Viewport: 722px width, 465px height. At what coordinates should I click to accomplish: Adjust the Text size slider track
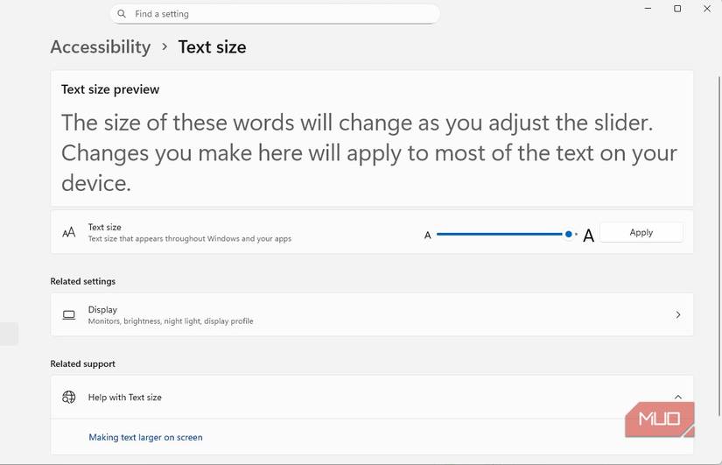click(x=507, y=234)
